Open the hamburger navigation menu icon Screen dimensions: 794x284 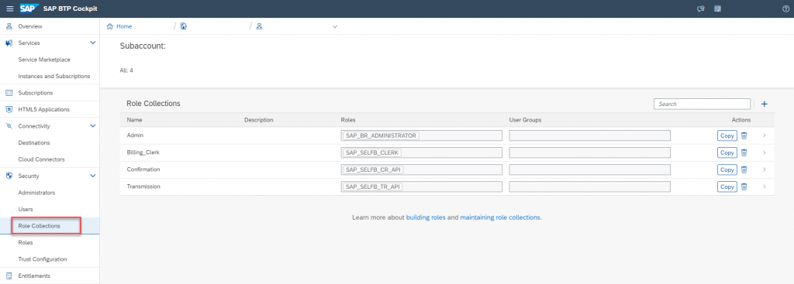pyautogui.click(x=9, y=9)
